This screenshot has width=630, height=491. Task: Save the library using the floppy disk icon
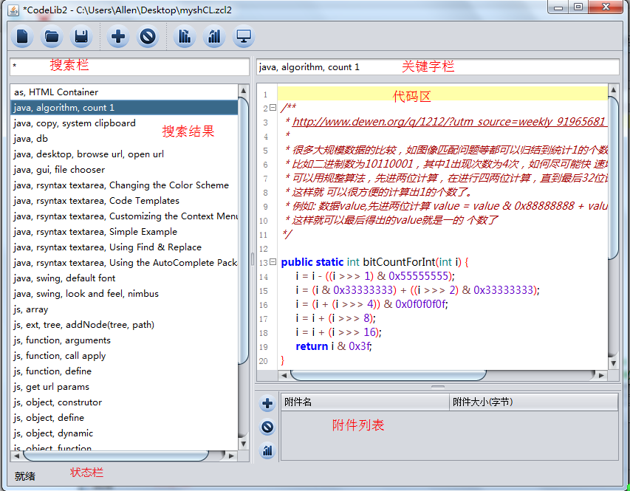coord(81,37)
